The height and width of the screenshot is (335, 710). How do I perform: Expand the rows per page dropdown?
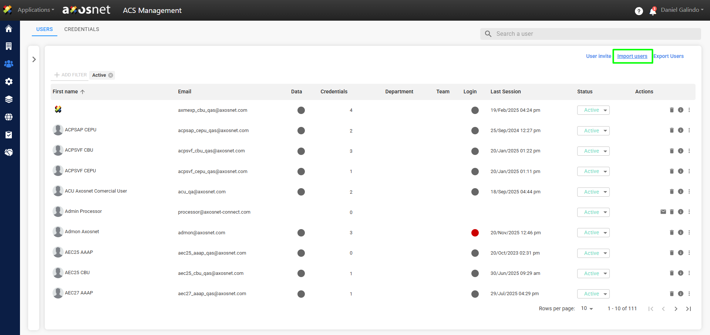click(587, 308)
